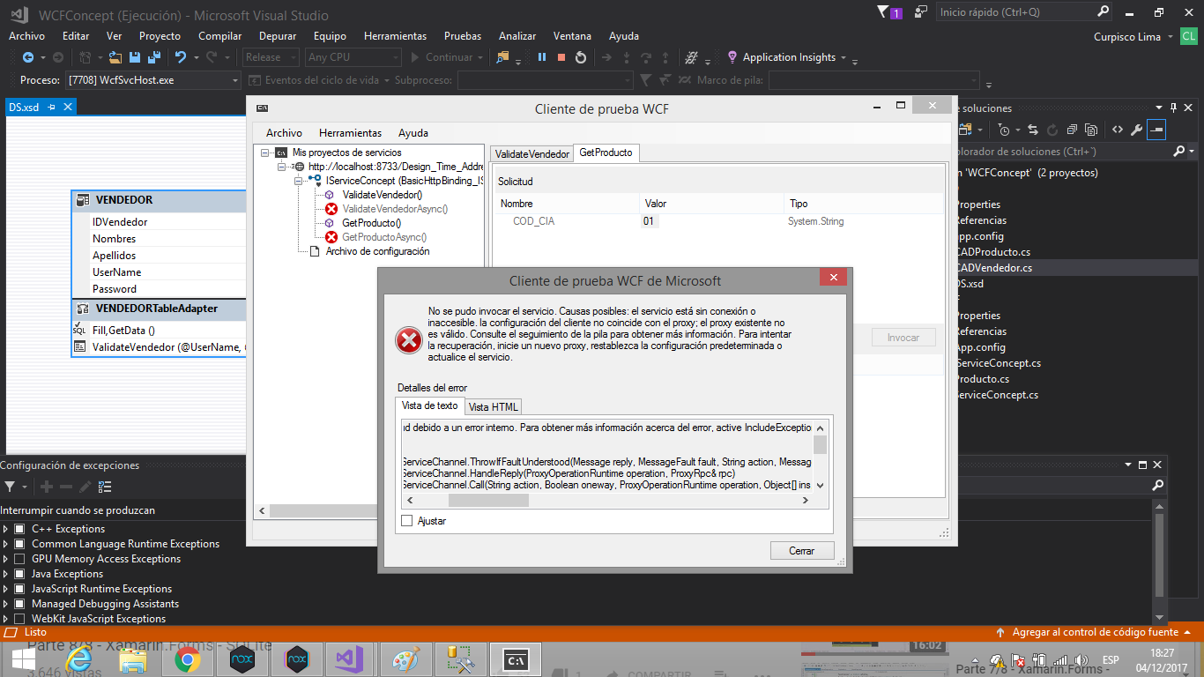1204x677 pixels.
Task: Open Chrome from the taskbar
Action: point(187,659)
